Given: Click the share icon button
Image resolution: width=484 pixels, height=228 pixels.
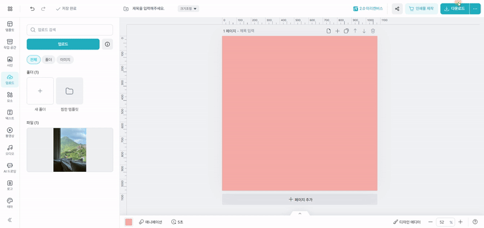Looking at the screenshot, I should pyautogui.click(x=397, y=8).
